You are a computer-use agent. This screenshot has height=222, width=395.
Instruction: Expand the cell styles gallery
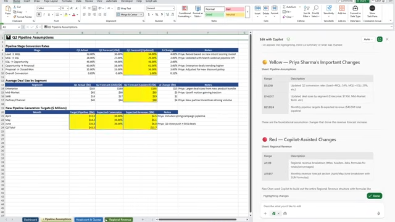247,12
